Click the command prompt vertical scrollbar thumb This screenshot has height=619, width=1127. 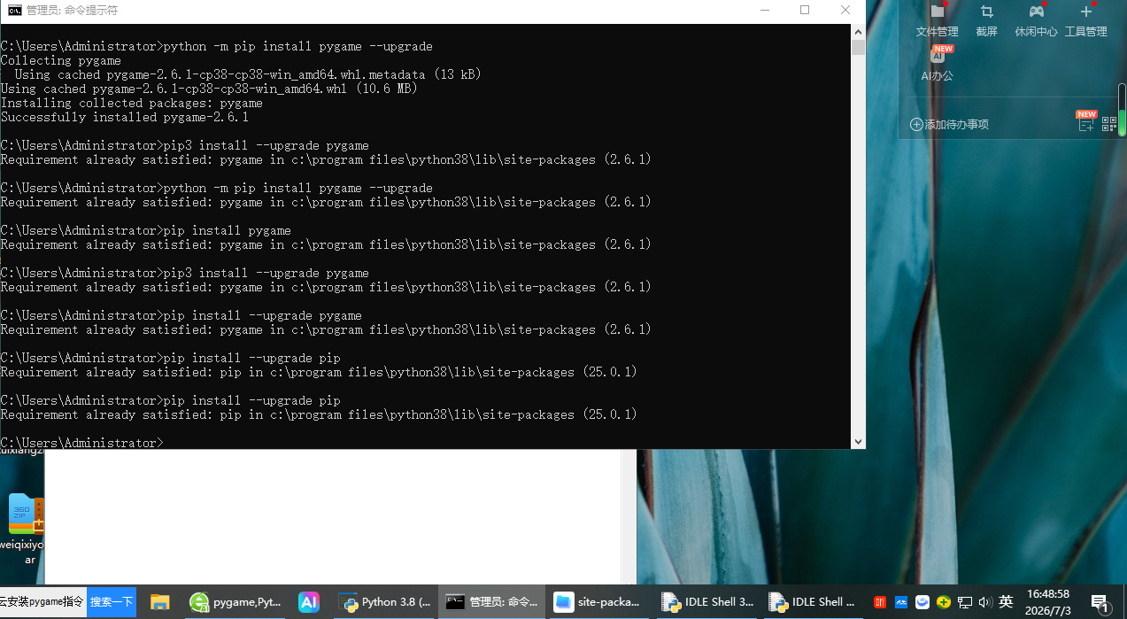point(858,47)
